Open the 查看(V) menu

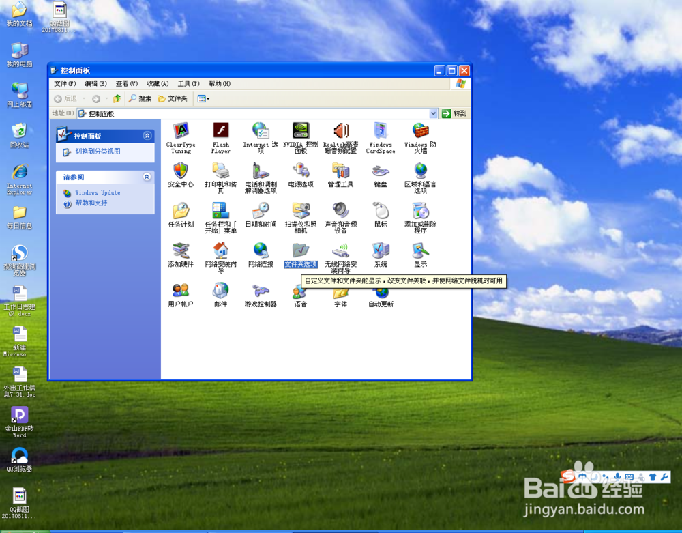click(x=127, y=83)
